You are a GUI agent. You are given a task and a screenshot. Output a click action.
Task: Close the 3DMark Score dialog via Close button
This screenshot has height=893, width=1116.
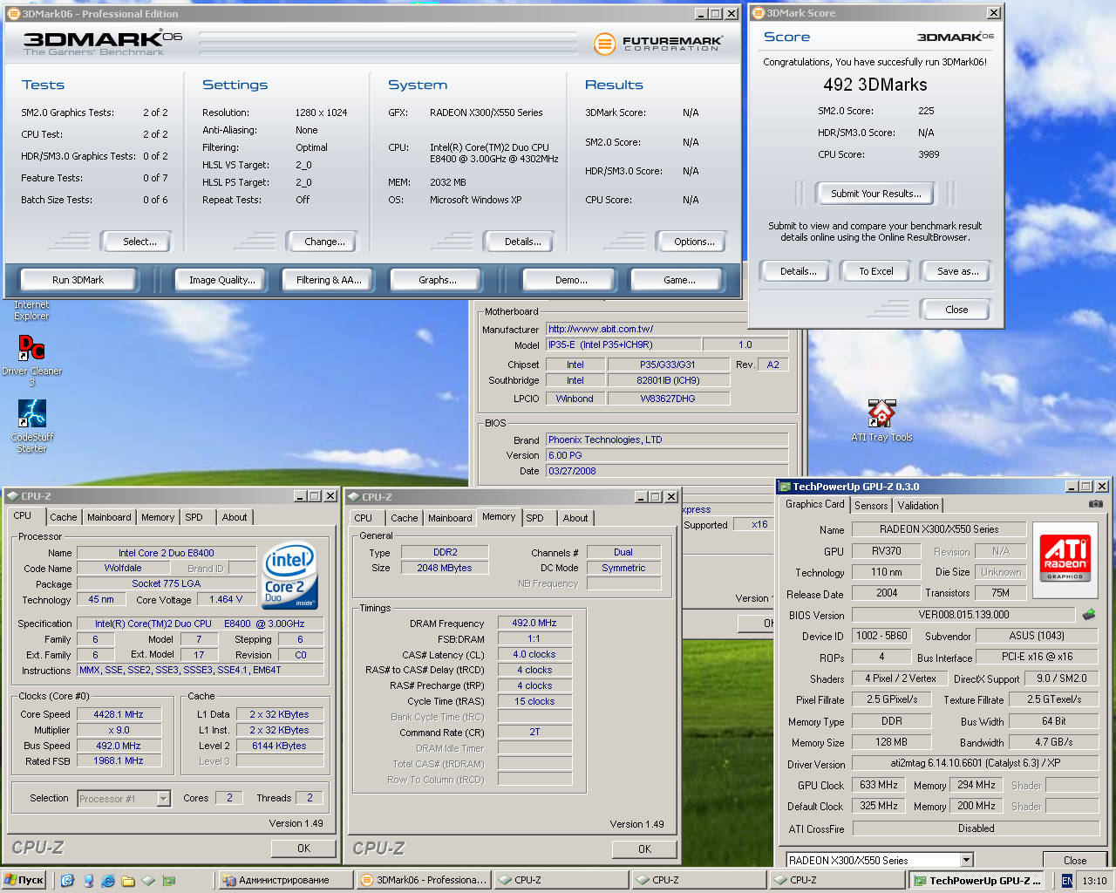956,310
